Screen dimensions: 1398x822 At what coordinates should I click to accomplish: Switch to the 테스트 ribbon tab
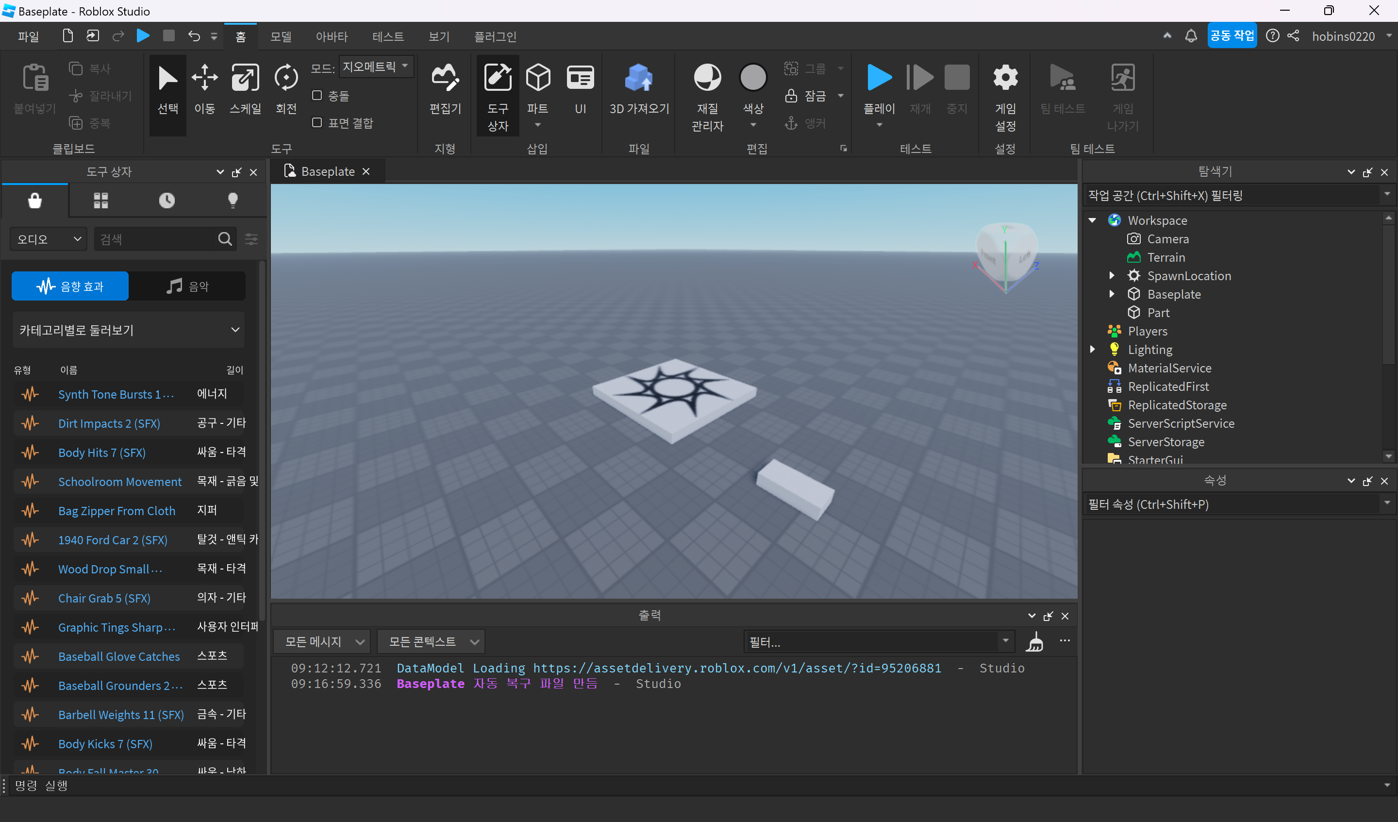pos(388,36)
